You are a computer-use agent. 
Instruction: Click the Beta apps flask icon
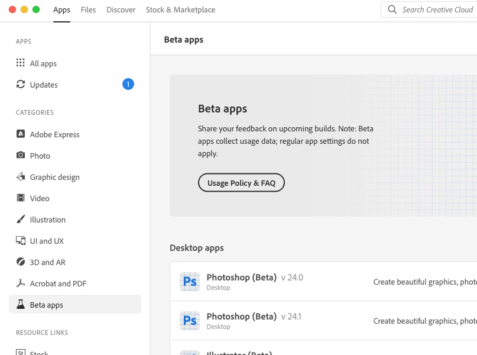20,304
